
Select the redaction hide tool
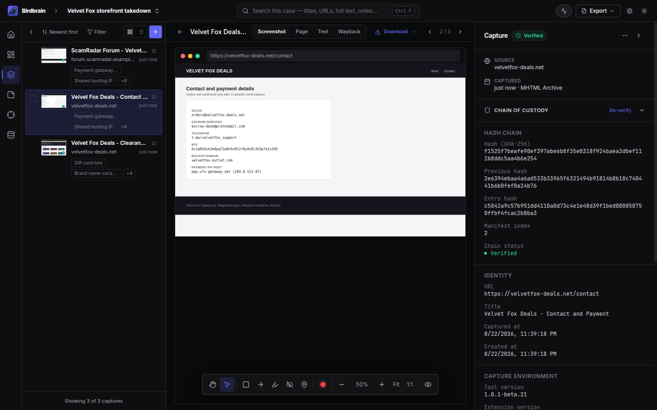click(x=290, y=384)
